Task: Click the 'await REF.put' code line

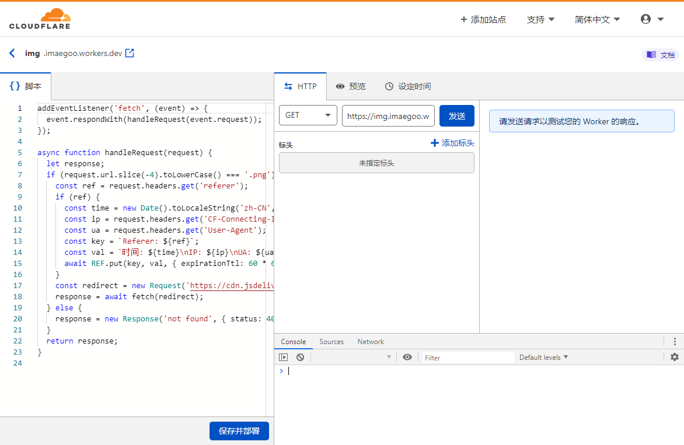Action: pyautogui.click(x=169, y=263)
